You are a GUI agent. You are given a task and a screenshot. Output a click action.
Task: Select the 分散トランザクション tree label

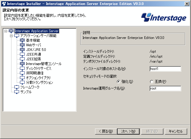click(x=40, y=83)
